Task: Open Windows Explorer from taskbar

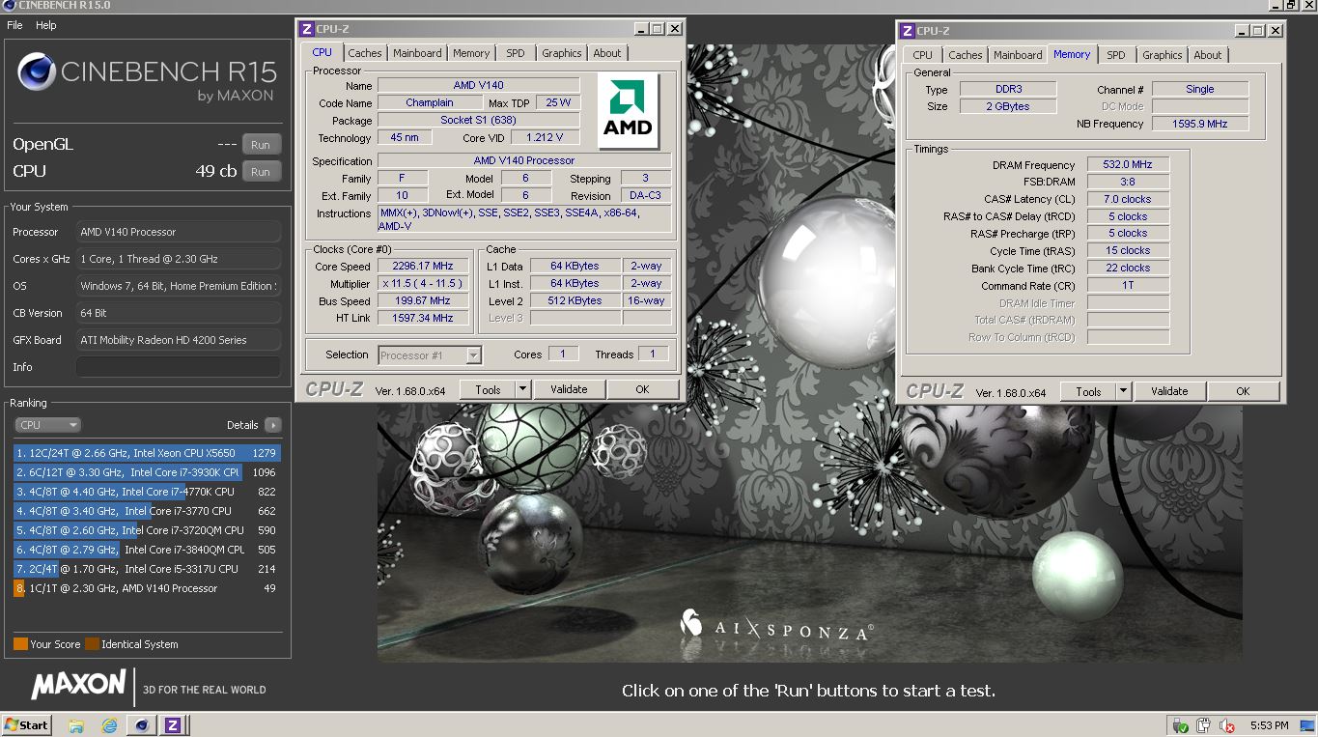Action: pos(76,725)
